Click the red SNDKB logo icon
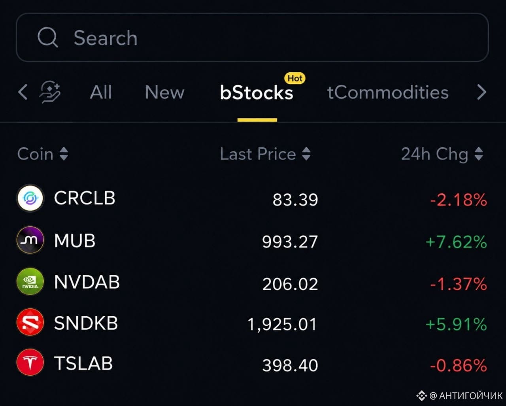Screen dimensions: 506x406 pos(30,322)
